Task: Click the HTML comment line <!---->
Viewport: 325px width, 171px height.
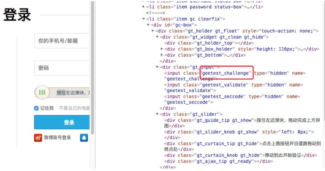Action: pyautogui.click(x=155, y=13)
